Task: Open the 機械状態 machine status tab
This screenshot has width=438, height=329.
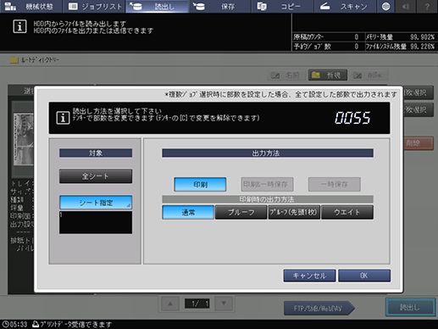Action: click(30, 6)
